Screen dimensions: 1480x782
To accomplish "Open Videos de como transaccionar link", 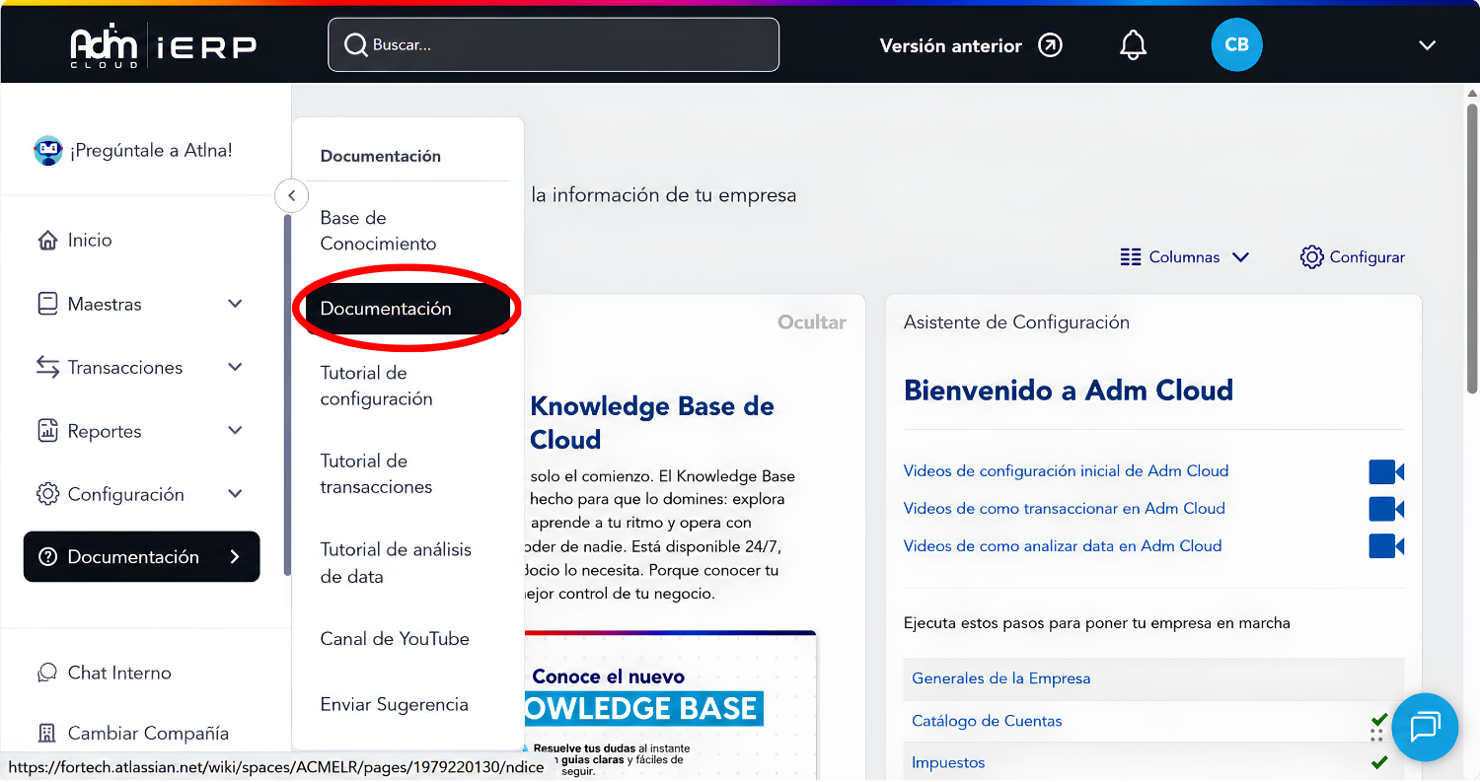I will pyautogui.click(x=1064, y=509).
